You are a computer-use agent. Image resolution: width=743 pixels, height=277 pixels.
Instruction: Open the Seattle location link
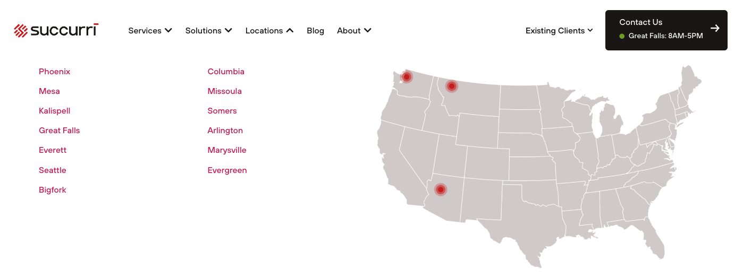click(x=52, y=170)
